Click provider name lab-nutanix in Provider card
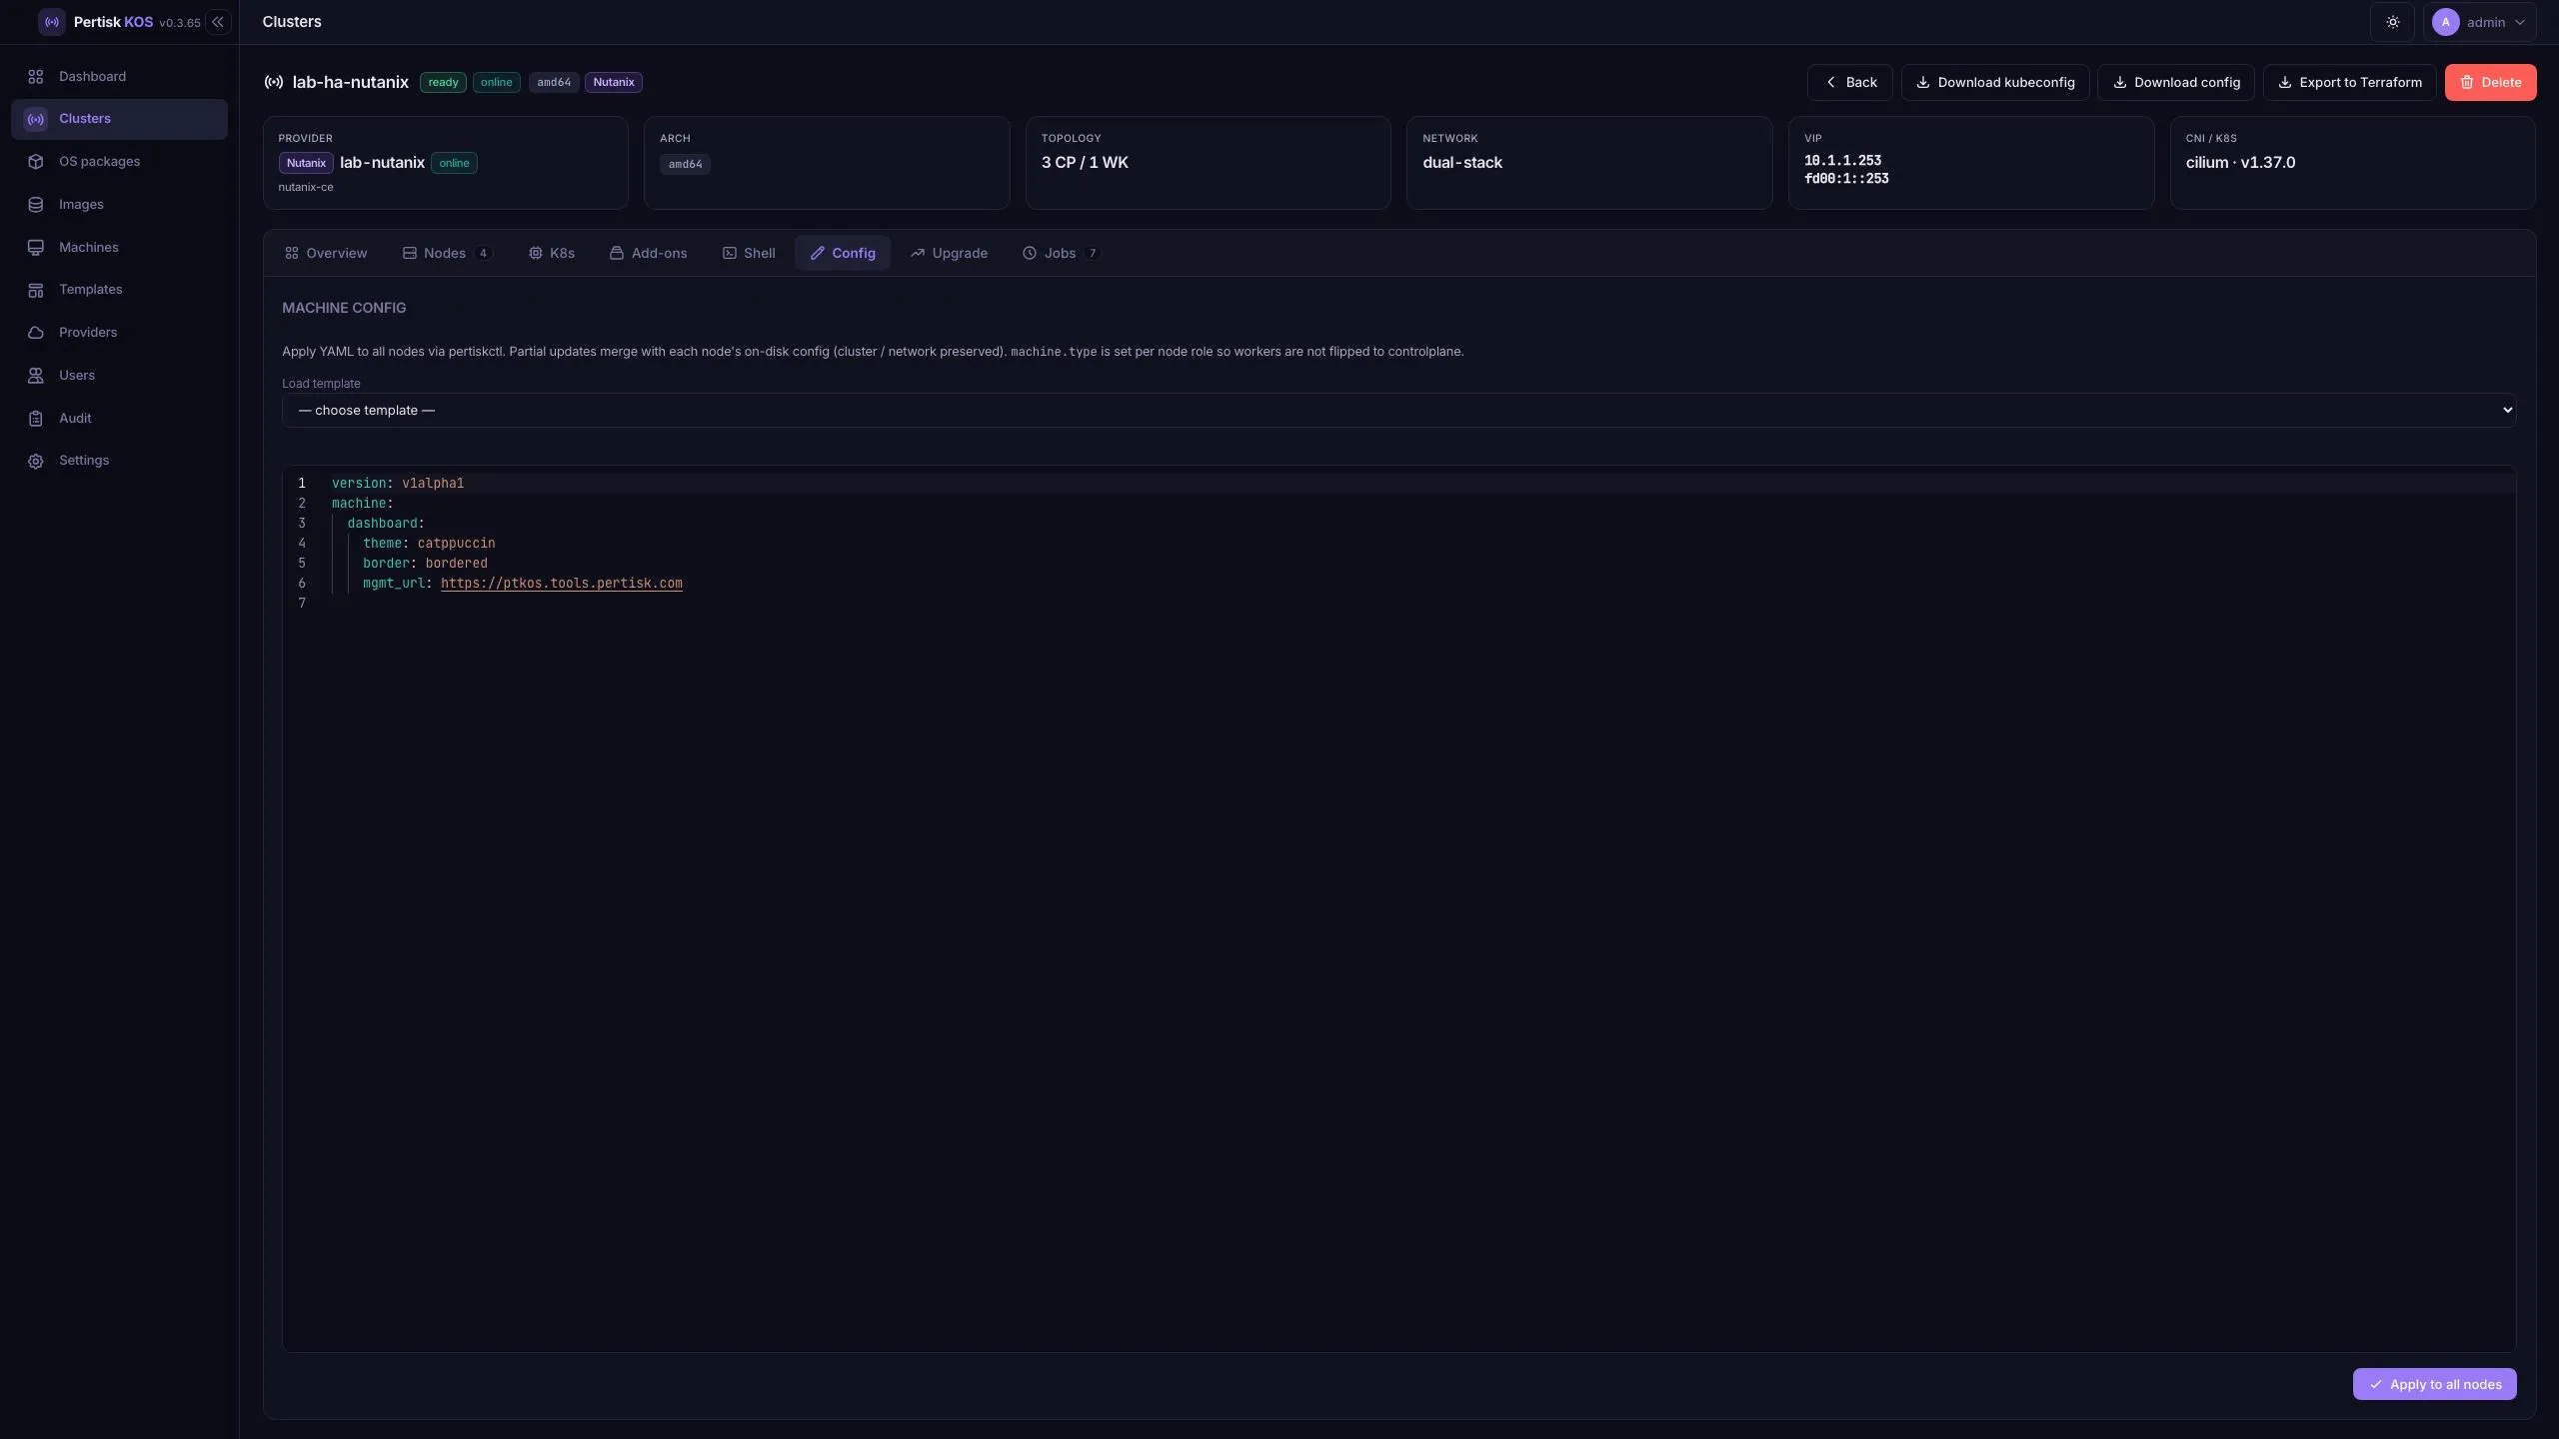This screenshot has height=1439, width=2559. pos(382,163)
